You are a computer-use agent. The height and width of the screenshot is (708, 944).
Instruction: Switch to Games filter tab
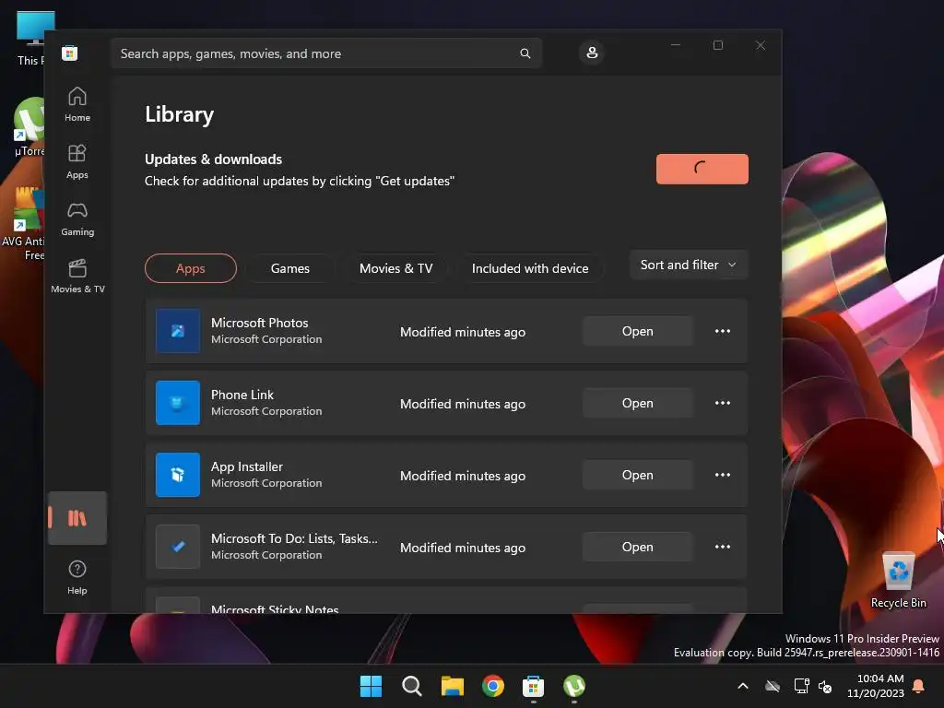click(x=290, y=268)
